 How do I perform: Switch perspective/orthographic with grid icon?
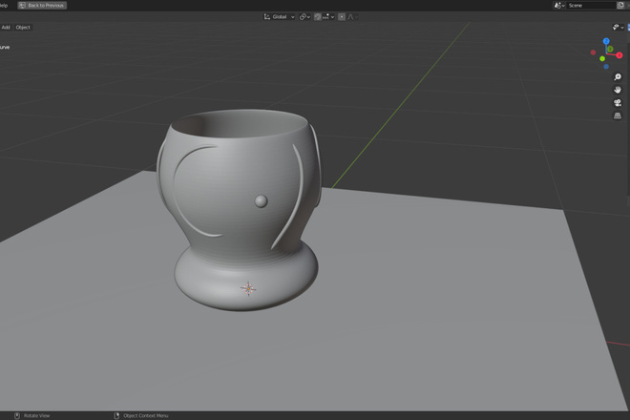coord(618,115)
